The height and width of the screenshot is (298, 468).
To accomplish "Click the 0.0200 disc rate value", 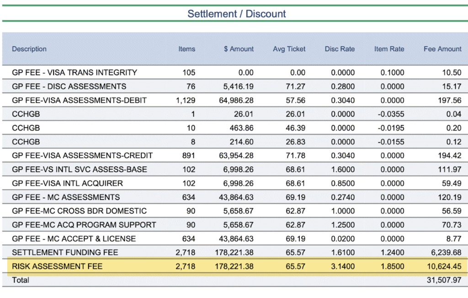I will pos(343,239).
